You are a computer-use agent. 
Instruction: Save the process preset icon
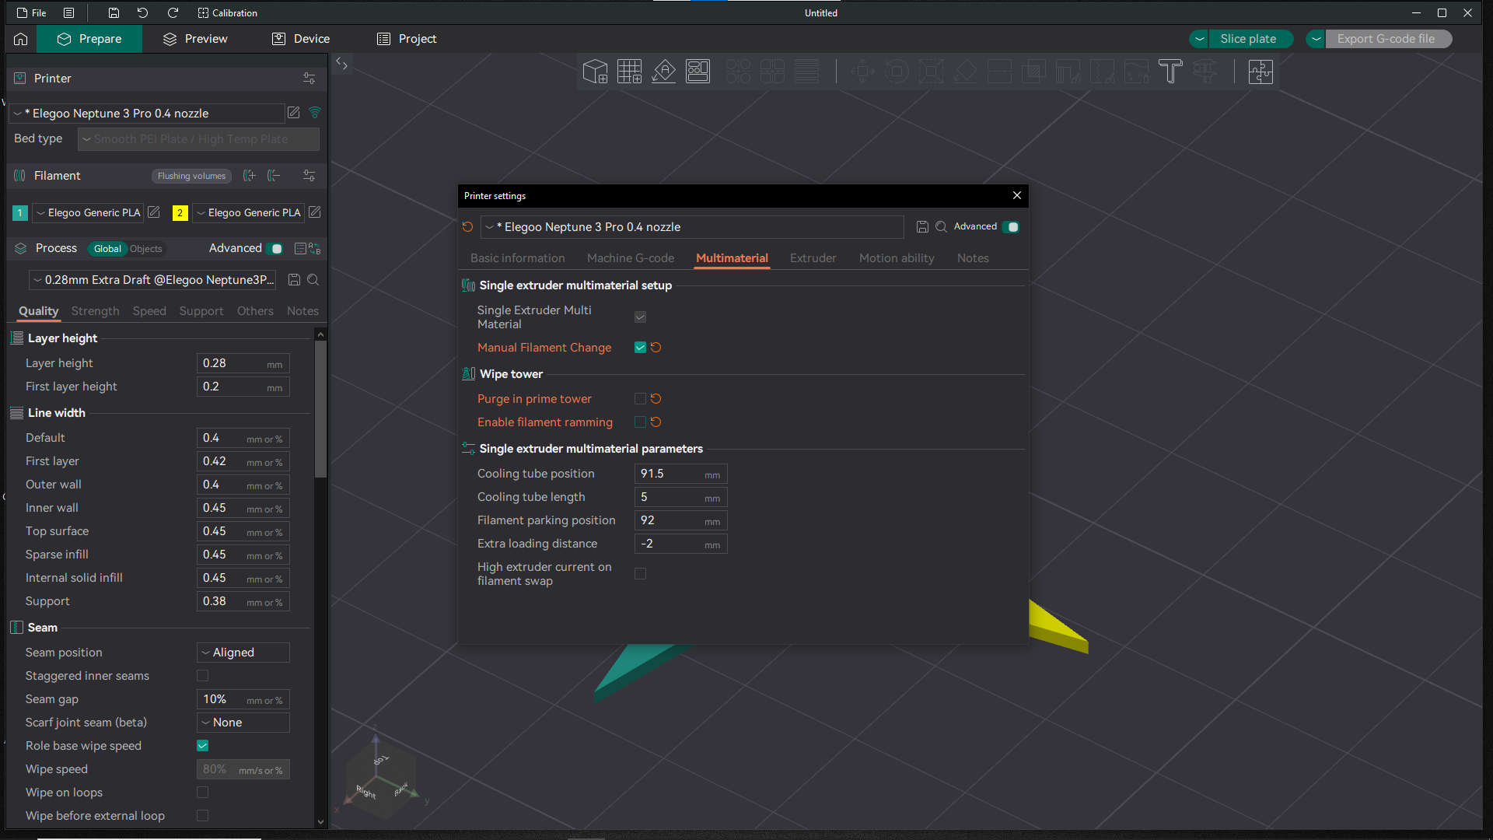pyautogui.click(x=294, y=279)
